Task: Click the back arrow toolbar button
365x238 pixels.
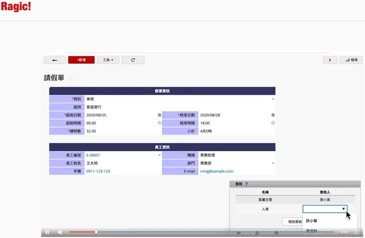Action: pyautogui.click(x=55, y=60)
